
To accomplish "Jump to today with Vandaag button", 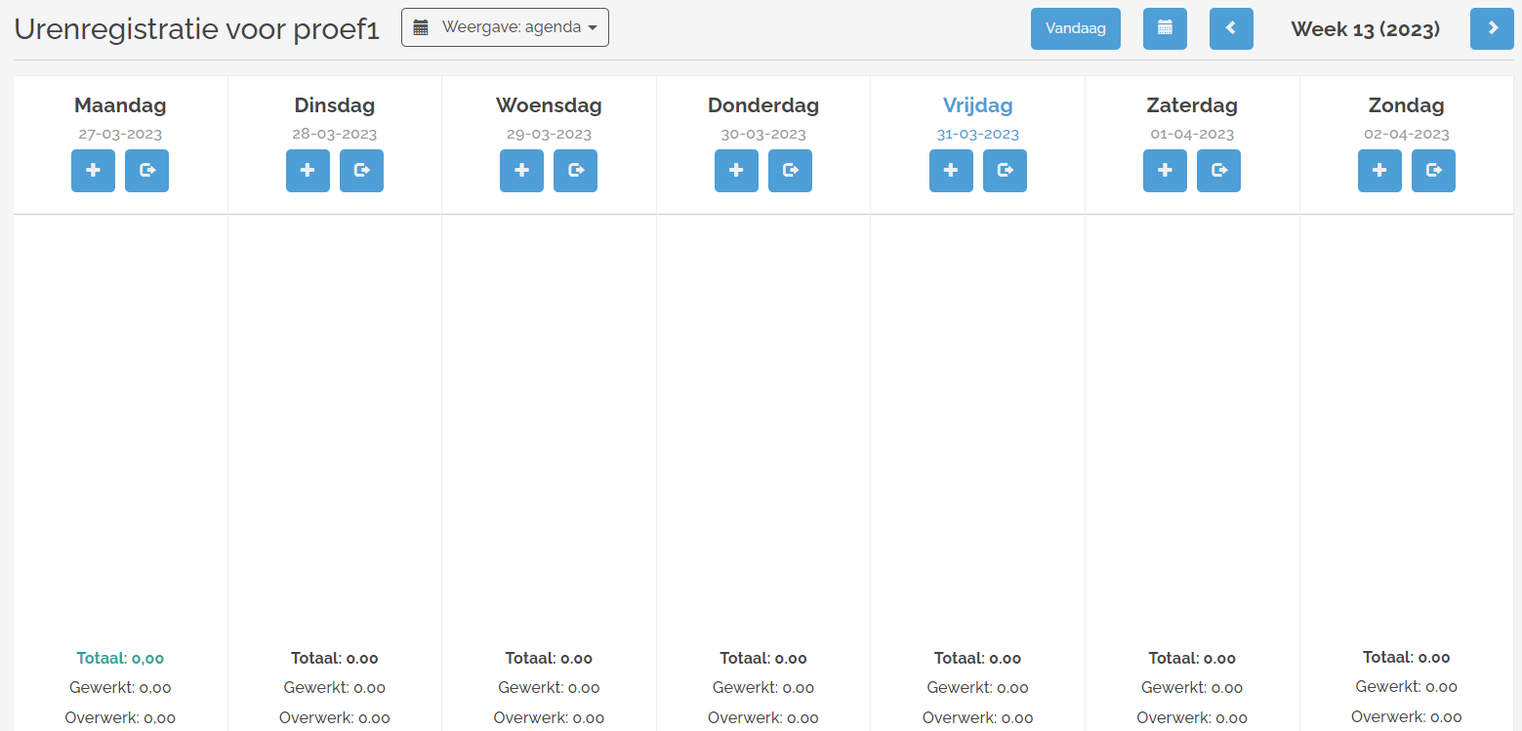I will (1076, 28).
